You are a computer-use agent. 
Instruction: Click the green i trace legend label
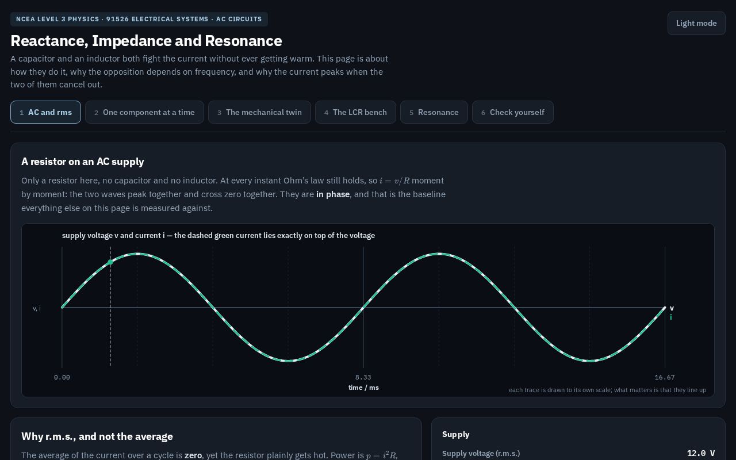pyautogui.click(x=671, y=317)
